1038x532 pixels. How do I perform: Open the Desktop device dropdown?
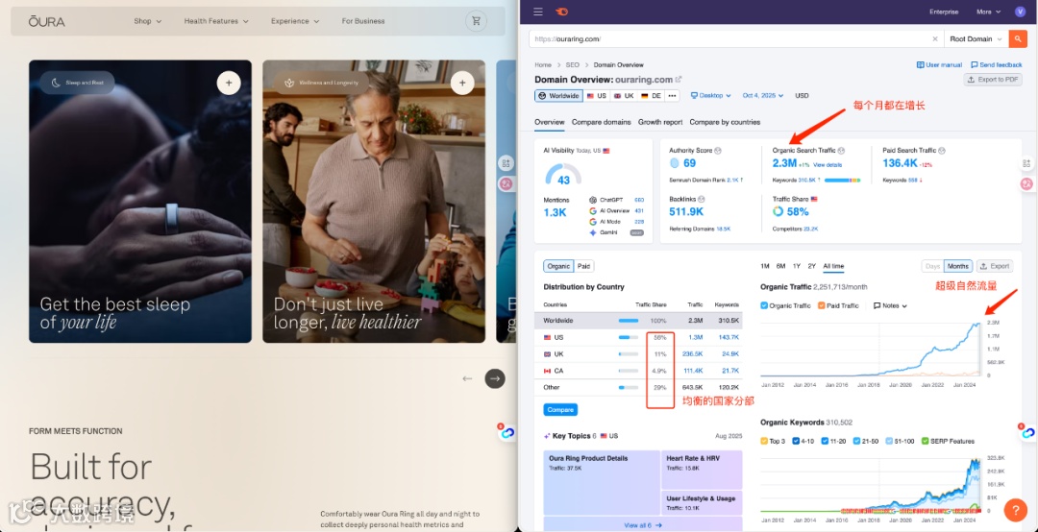pos(711,95)
